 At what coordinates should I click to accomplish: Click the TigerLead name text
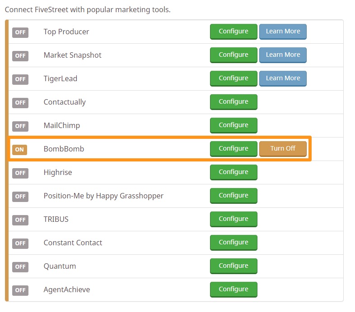click(61, 79)
